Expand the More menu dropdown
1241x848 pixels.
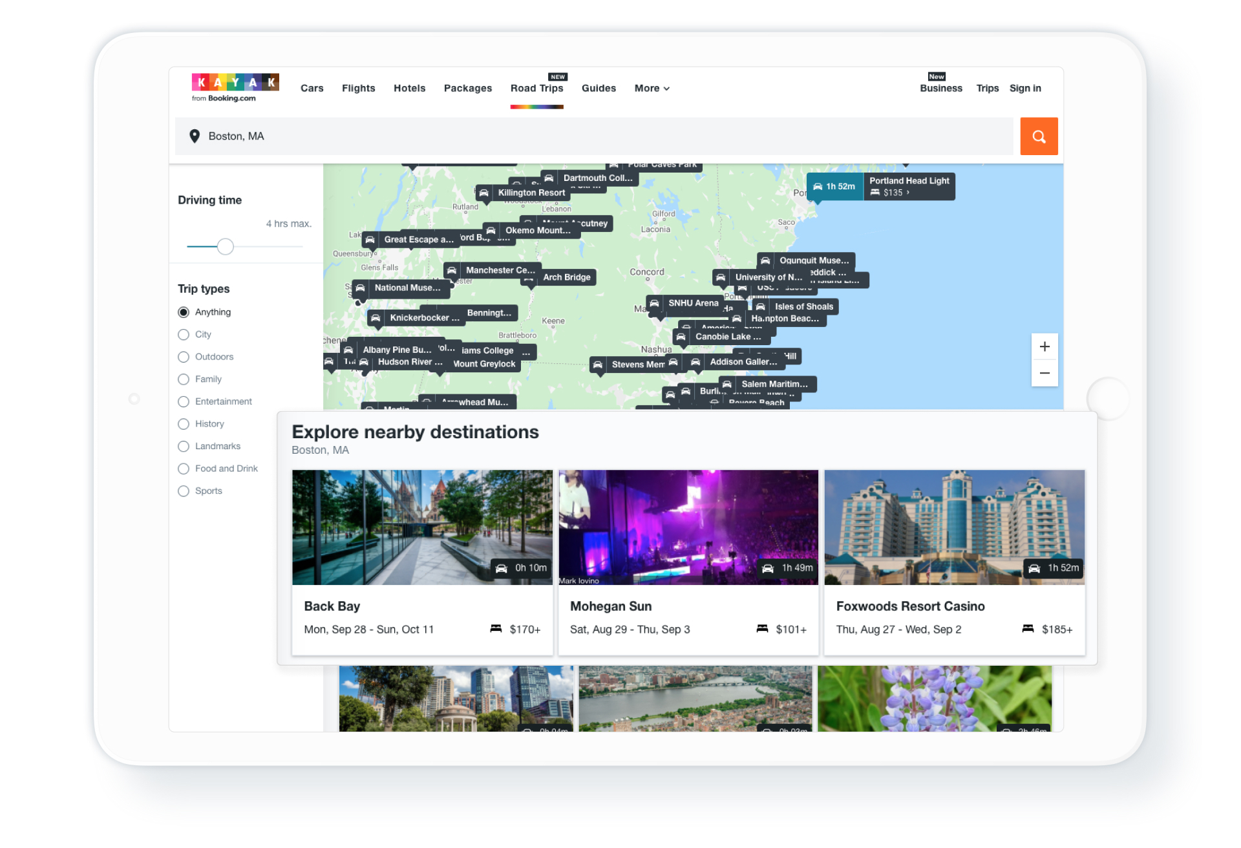pos(652,89)
